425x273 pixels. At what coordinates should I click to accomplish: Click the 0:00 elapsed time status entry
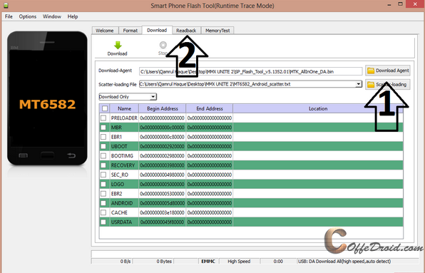(278, 262)
